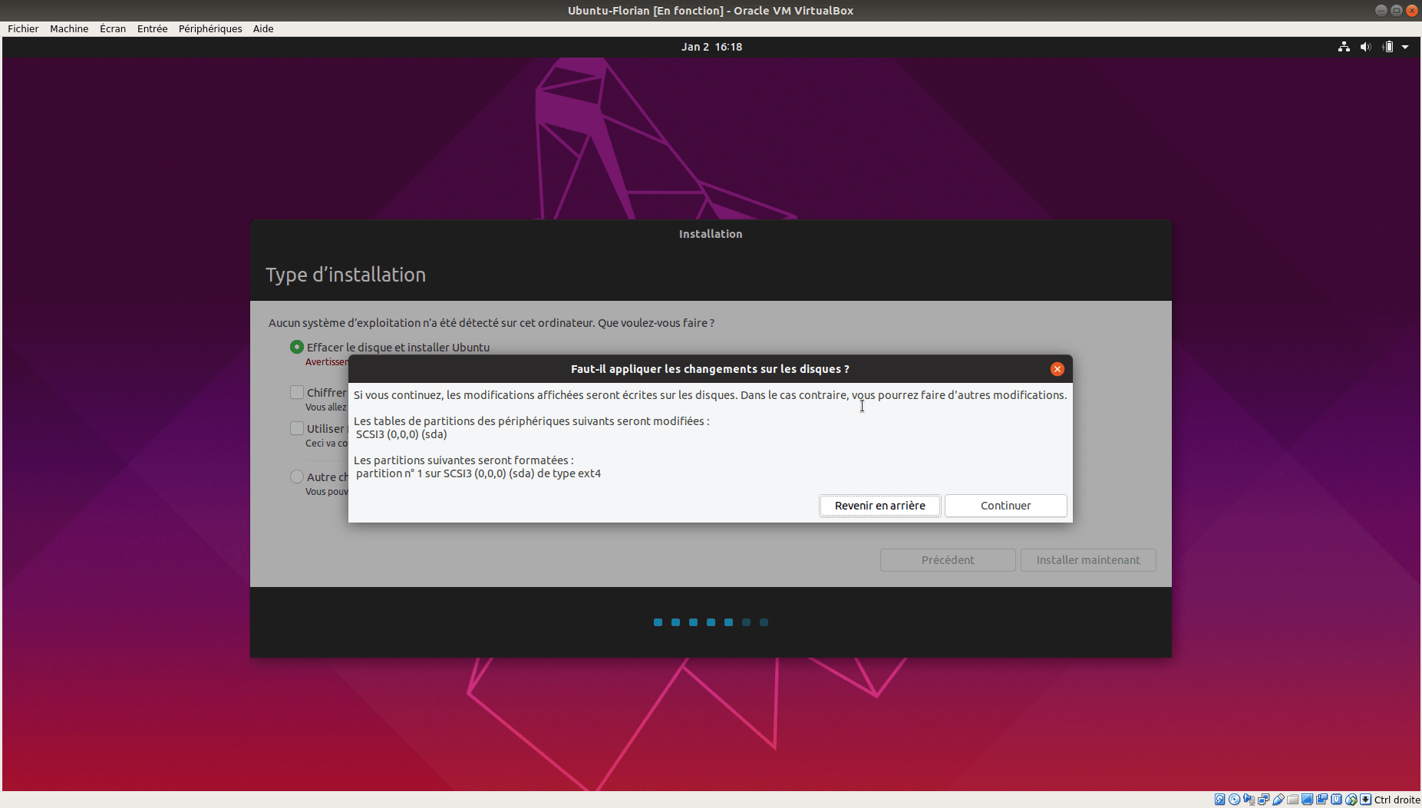Click the guest wired network icon
This screenshot has width=1422, height=808.
pyautogui.click(x=1344, y=47)
